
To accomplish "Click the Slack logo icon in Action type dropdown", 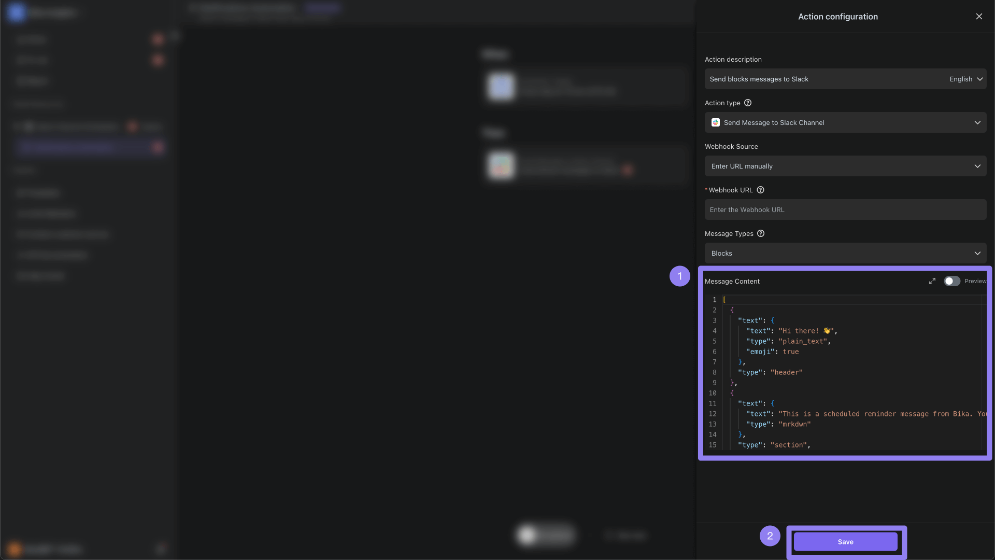I will coord(716,122).
